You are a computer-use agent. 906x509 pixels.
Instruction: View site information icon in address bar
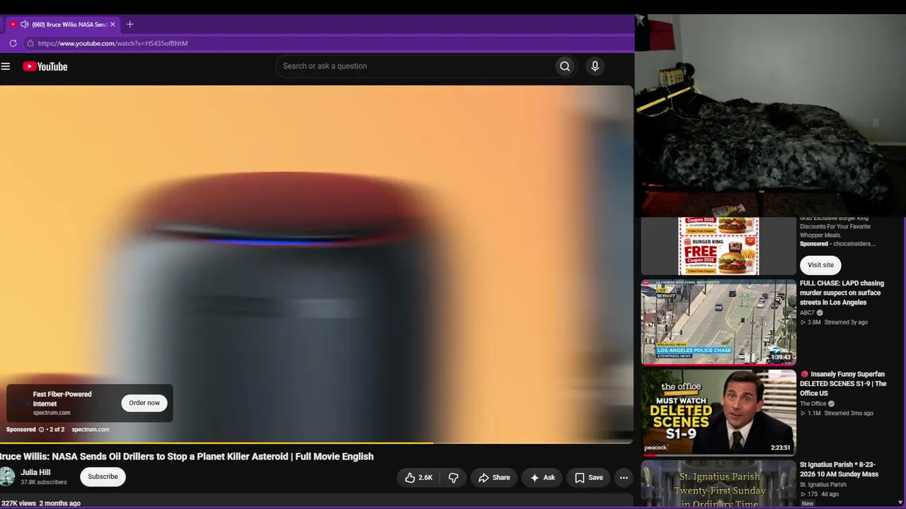pyautogui.click(x=30, y=43)
